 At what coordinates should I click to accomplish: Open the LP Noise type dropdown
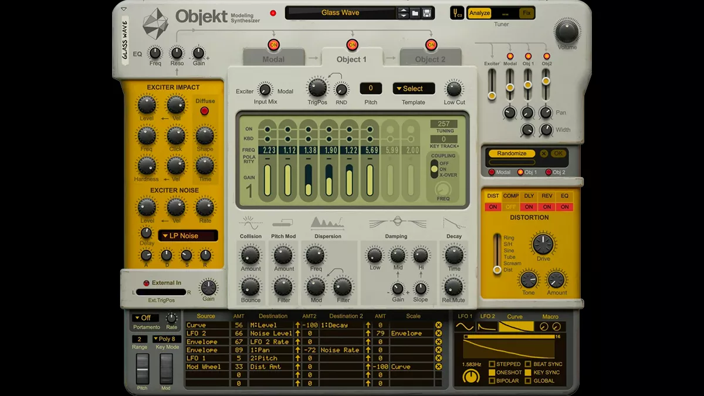(188, 236)
